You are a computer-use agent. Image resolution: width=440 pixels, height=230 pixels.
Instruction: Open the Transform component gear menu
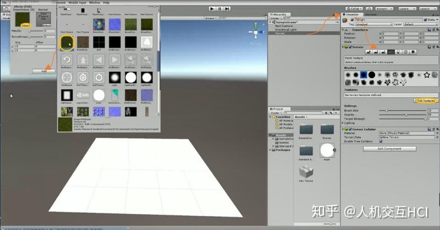click(437, 30)
